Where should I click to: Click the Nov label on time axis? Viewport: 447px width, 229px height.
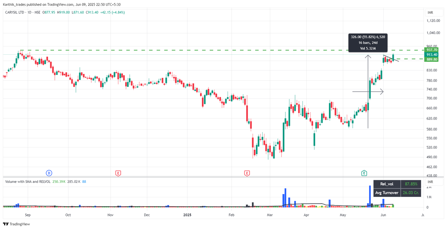click(x=110, y=215)
